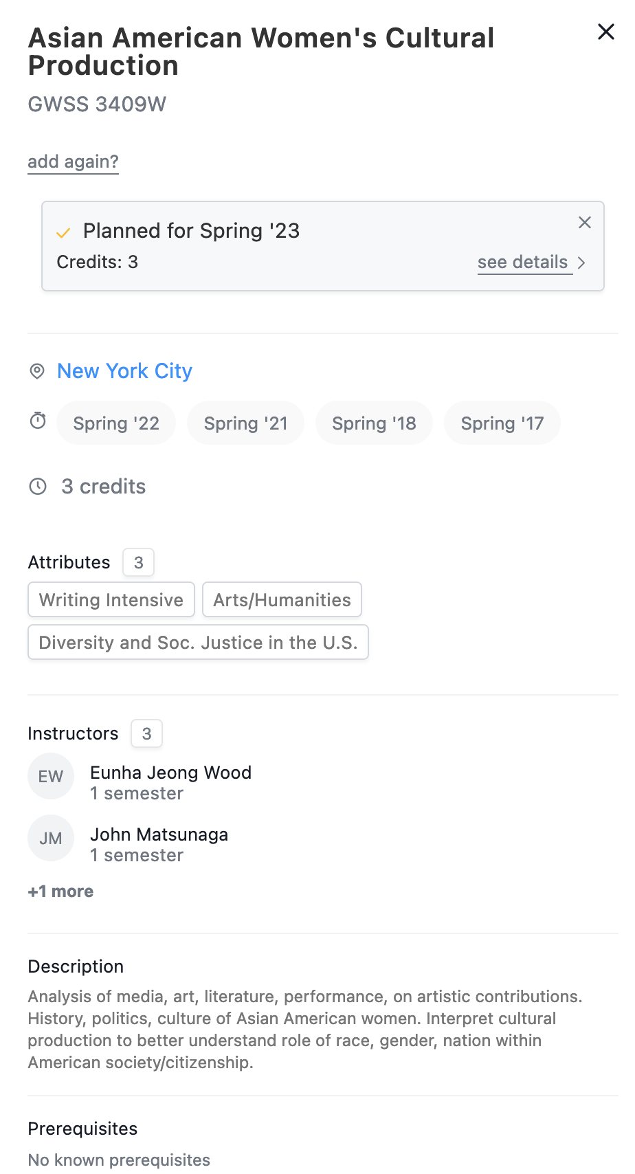The width and height of the screenshot is (635, 1174).
Task: Open the chevron next to see details
Action: (582, 263)
